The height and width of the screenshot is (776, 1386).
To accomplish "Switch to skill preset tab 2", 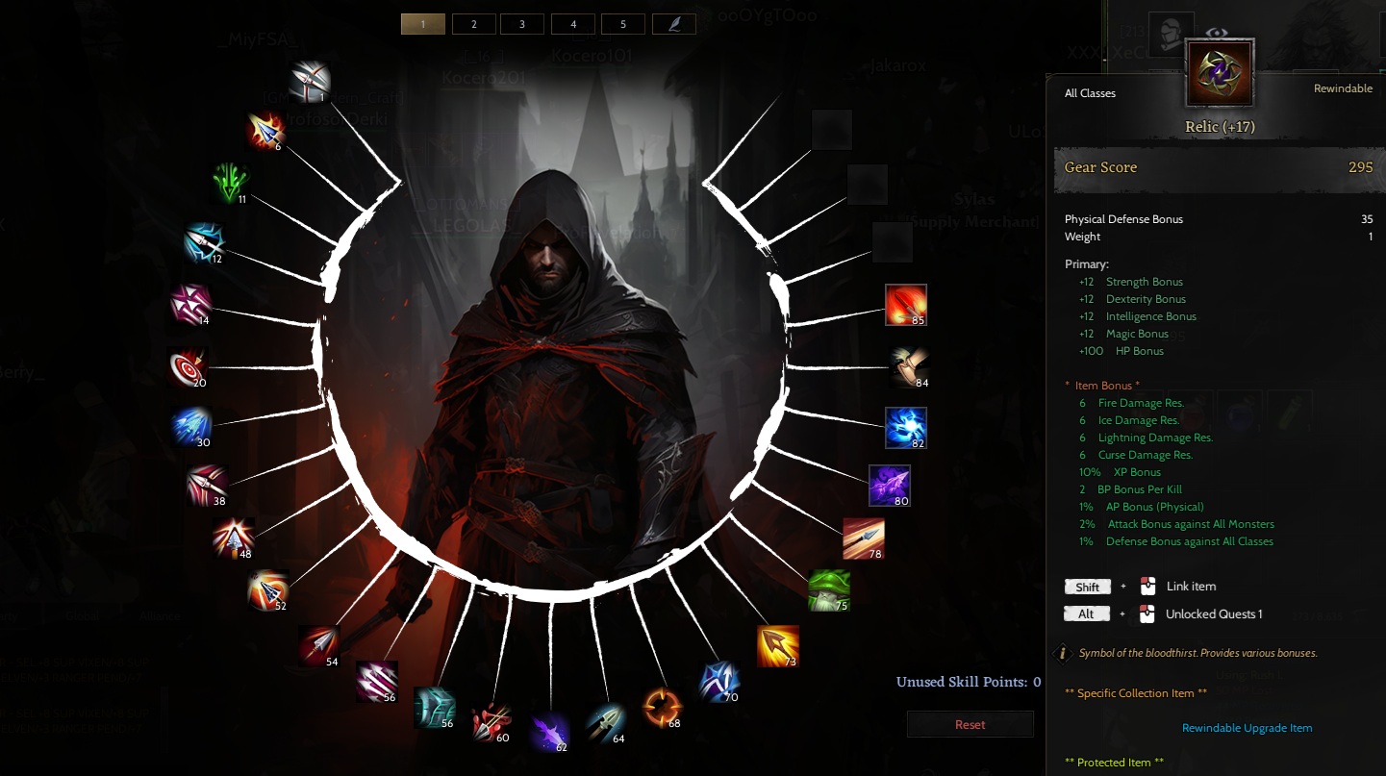I will point(473,24).
